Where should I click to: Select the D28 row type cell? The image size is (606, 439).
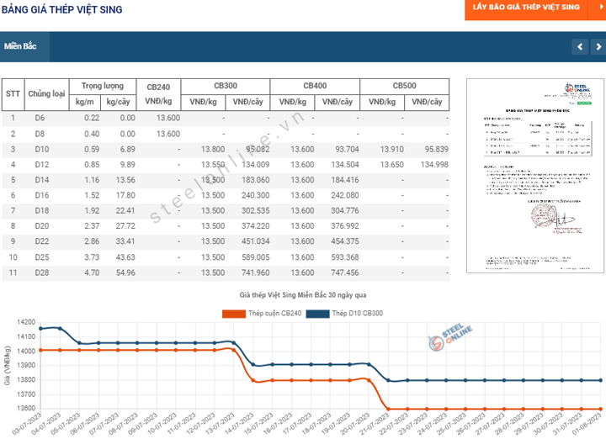pyautogui.click(x=42, y=272)
